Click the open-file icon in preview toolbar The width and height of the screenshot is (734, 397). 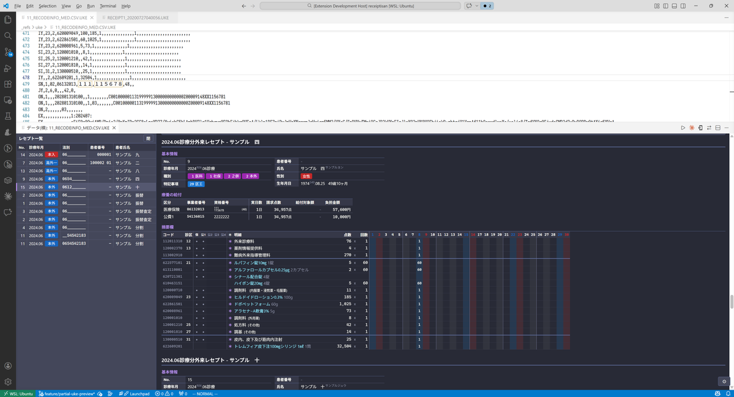(700, 128)
